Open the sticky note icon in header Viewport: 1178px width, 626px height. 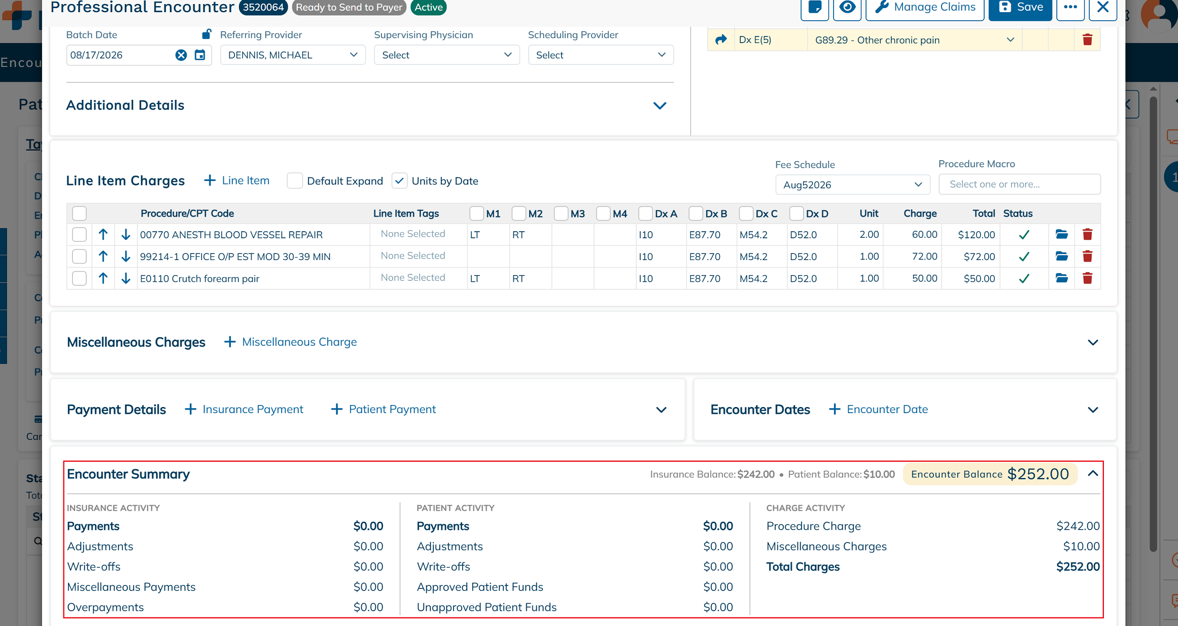pyautogui.click(x=815, y=7)
